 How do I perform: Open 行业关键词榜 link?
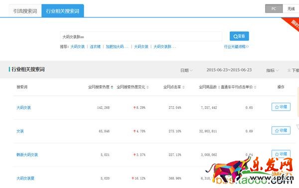pos(236,46)
